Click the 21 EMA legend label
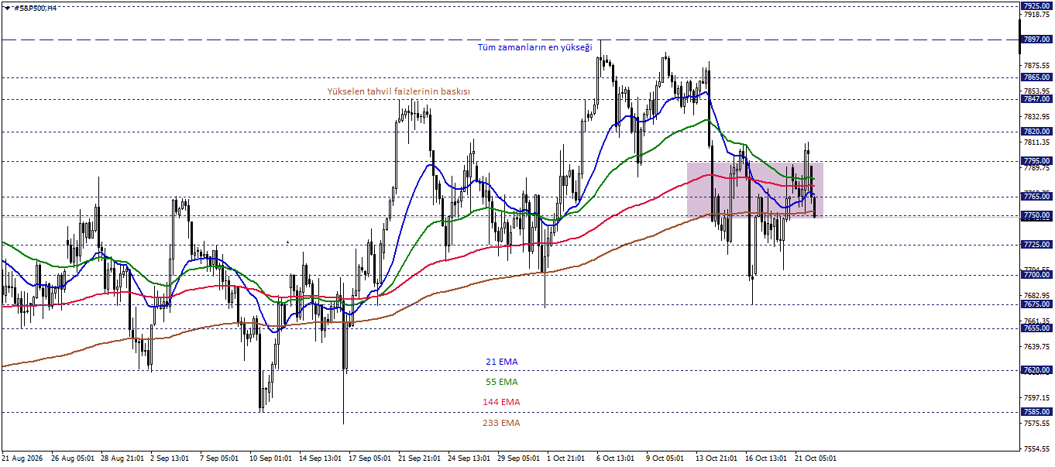Viewport: 1055px width, 467px height. [x=502, y=362]
